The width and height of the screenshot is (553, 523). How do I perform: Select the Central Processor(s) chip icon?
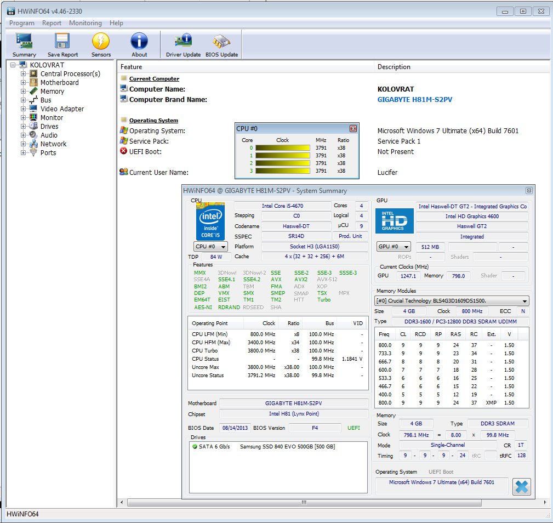click(x=33, y=73)
